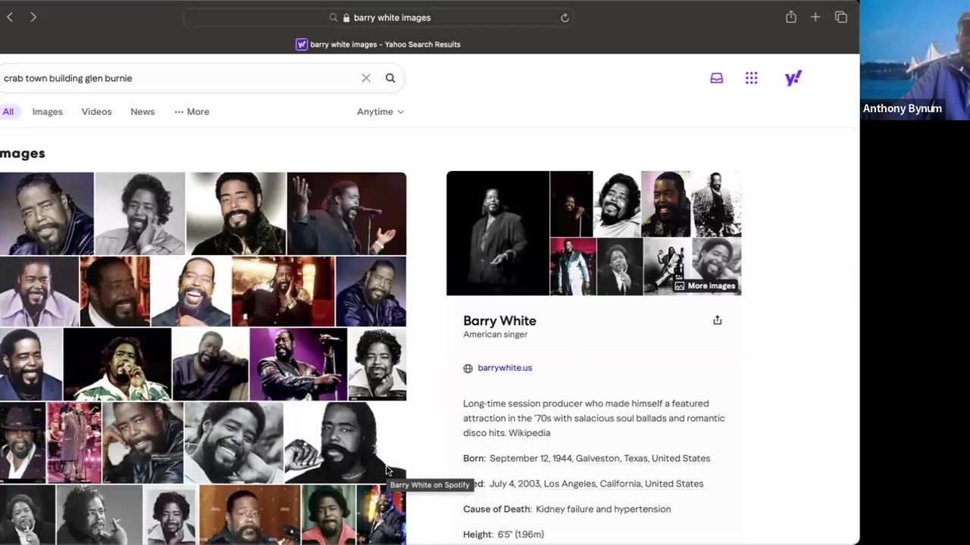Open Safari's share menu in the toolbar
Viewport: 970px width, 545px height.
(791, 17)
